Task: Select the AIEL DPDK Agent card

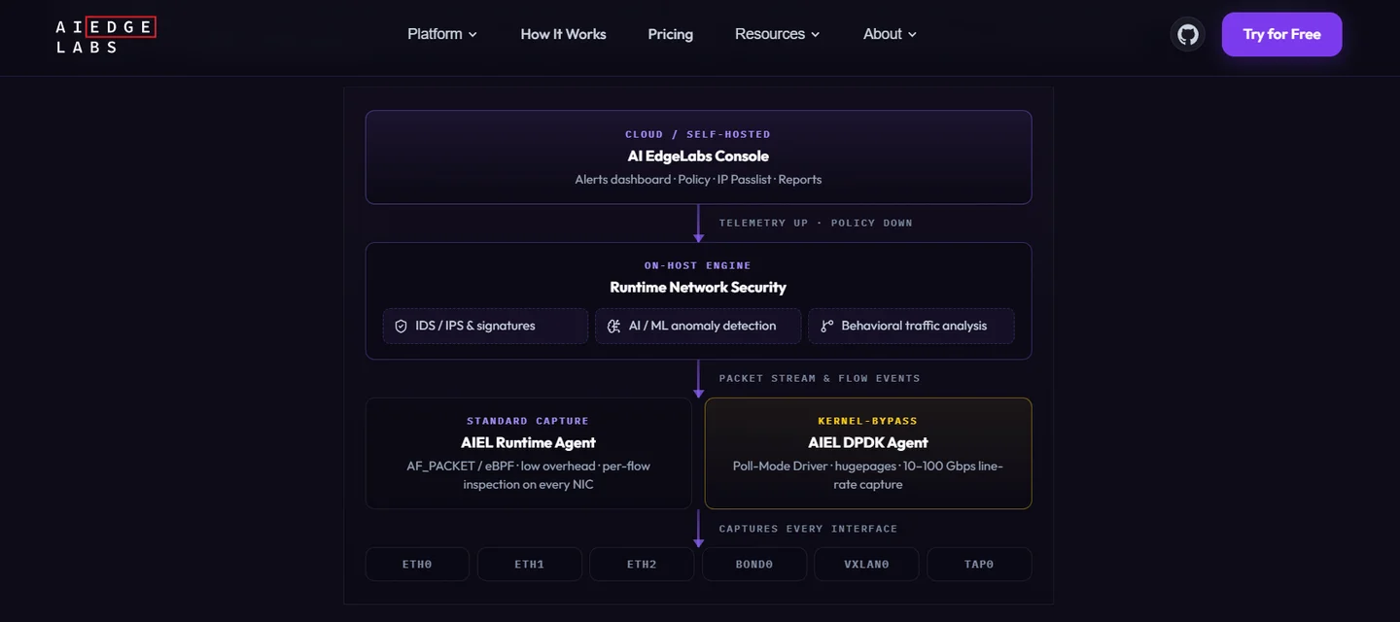Action: tap(868, 453)
